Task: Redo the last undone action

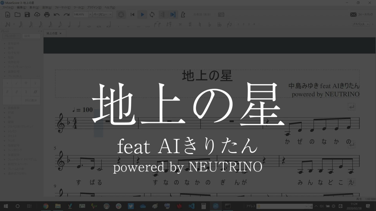Action: point(67,15)
